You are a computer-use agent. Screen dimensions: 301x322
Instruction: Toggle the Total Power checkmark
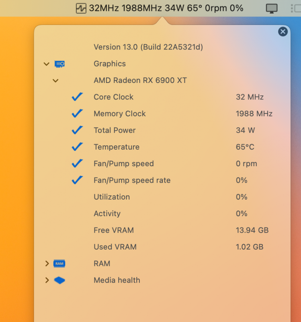coord(77,130)
